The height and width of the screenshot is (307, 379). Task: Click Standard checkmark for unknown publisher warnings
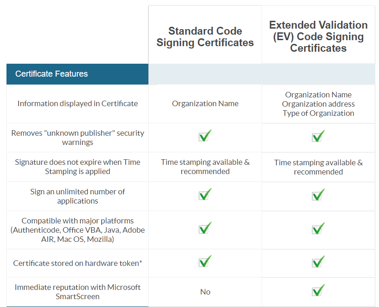tap(205, 136)
